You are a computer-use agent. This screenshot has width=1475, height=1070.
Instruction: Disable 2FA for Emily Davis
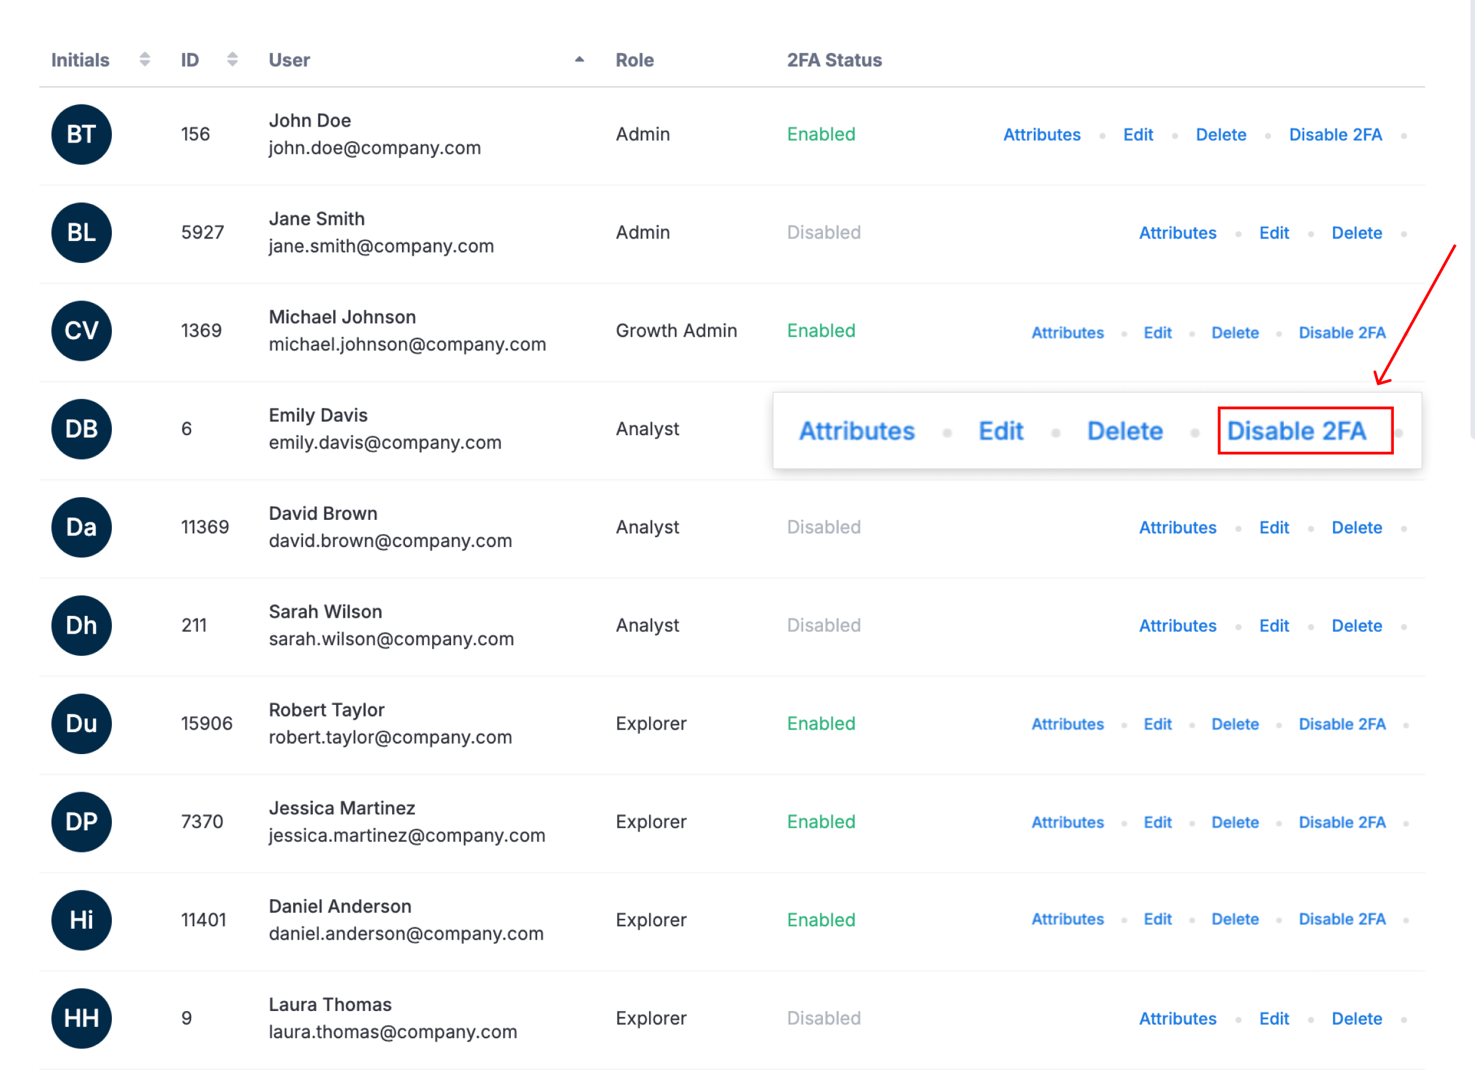(1297, 431)
